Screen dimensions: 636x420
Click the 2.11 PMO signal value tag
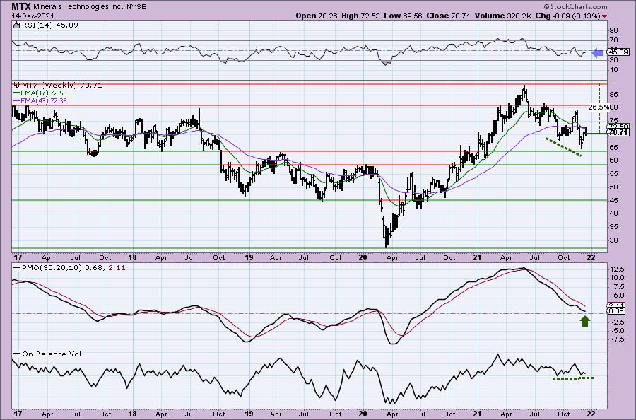617,305
